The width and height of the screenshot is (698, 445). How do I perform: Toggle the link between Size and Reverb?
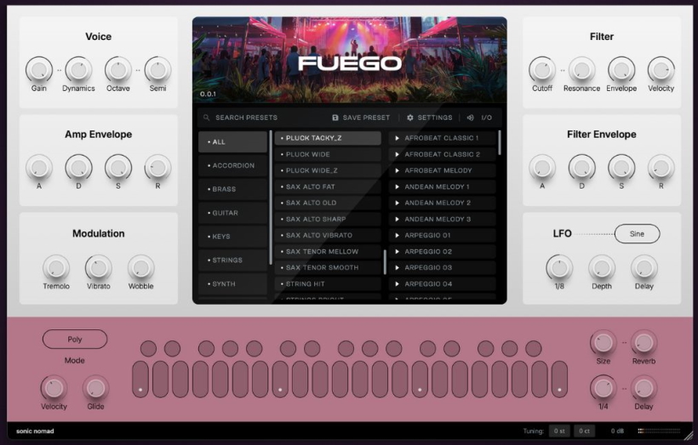tap(623, 343)
